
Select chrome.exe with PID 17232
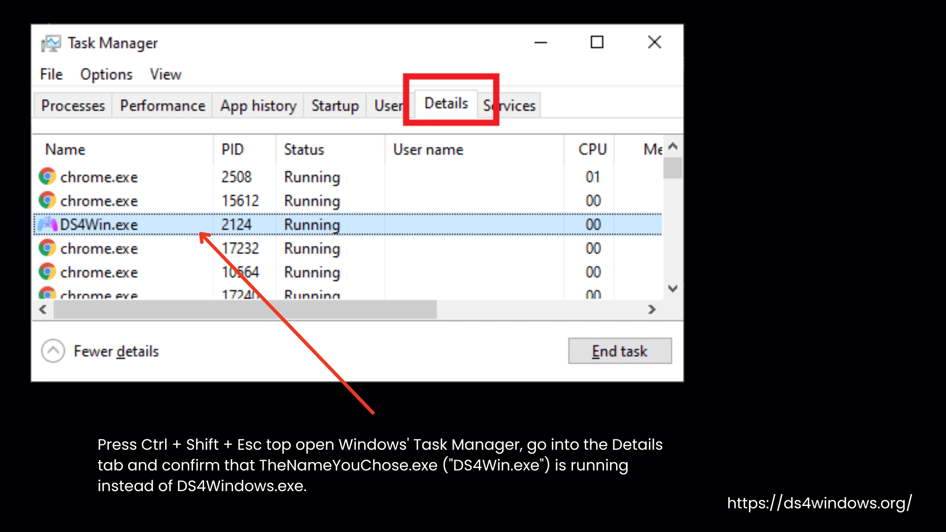99,248
